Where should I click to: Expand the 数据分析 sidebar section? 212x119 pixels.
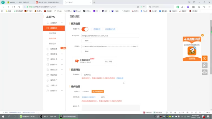point(62,65)
